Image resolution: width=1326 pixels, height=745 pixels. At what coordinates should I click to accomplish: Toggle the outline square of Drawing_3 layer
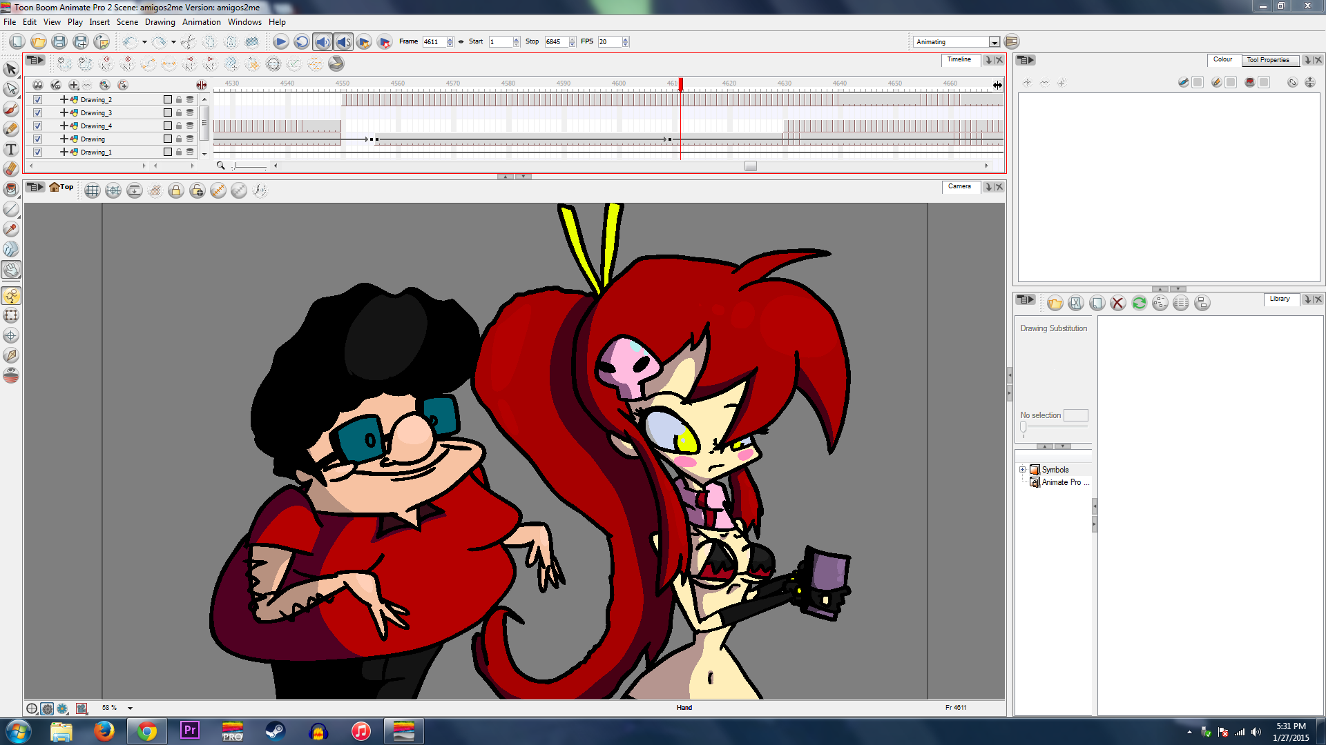pyautogui.click(x=168, y=112)
